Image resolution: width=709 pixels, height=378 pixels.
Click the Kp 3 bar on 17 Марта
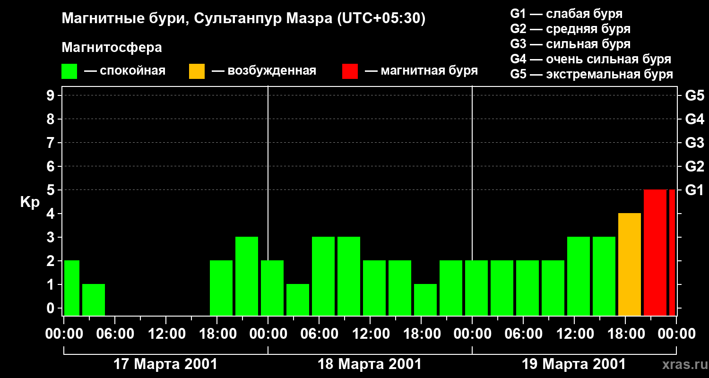point(247,276)
